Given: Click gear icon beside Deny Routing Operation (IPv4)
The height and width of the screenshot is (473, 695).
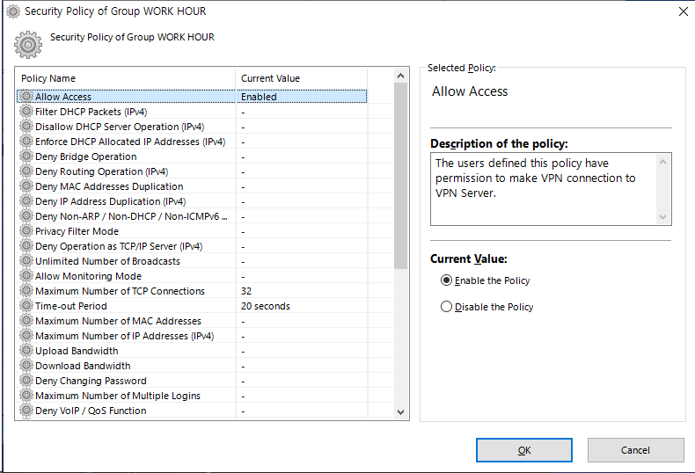Looking at the screenshot, I should (x=26, y=171).
